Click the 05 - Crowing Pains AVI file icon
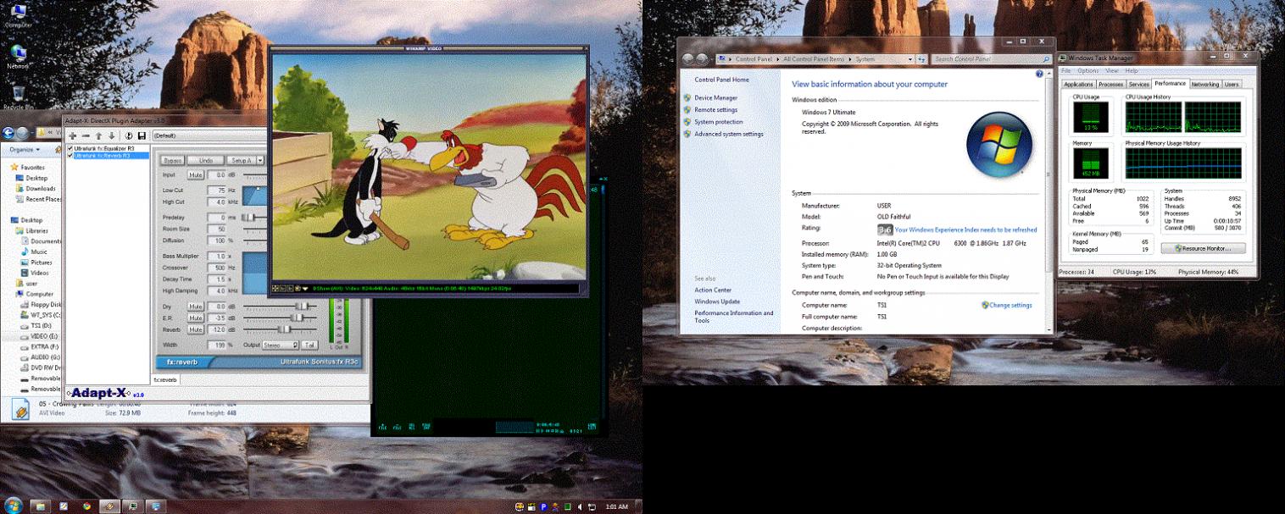This screenshot has height=514, width=1285. 21,410
